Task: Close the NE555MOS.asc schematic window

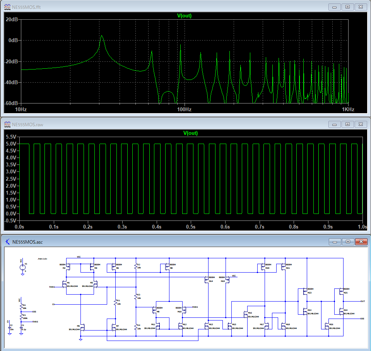Action: pyautogui.click(x=361, y=242)
